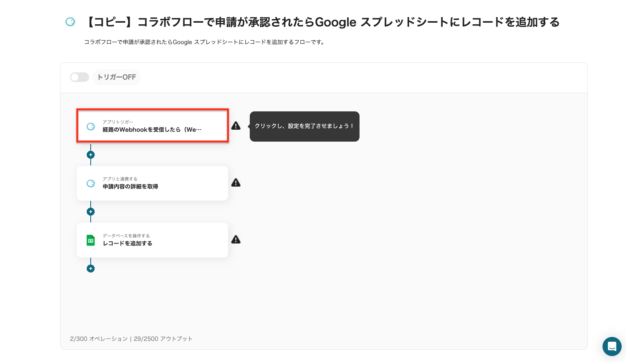This screenshot has height=362, width=626.
Task: Click the warning icon beside the webhook trigger
Action: 236,126
